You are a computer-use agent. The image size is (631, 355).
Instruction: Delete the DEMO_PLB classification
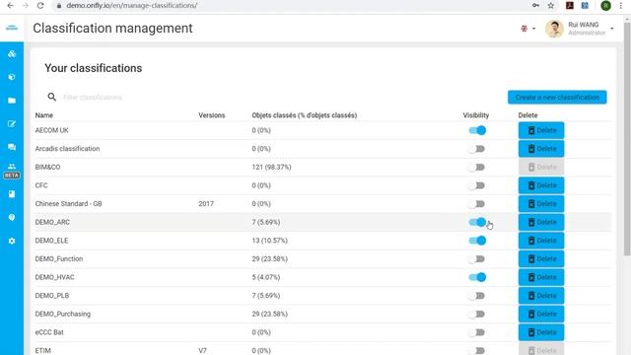(x=541, y=296)
